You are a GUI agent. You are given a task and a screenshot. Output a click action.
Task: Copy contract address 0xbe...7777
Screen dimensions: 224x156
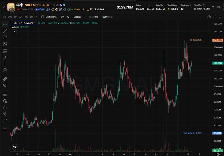27,9
